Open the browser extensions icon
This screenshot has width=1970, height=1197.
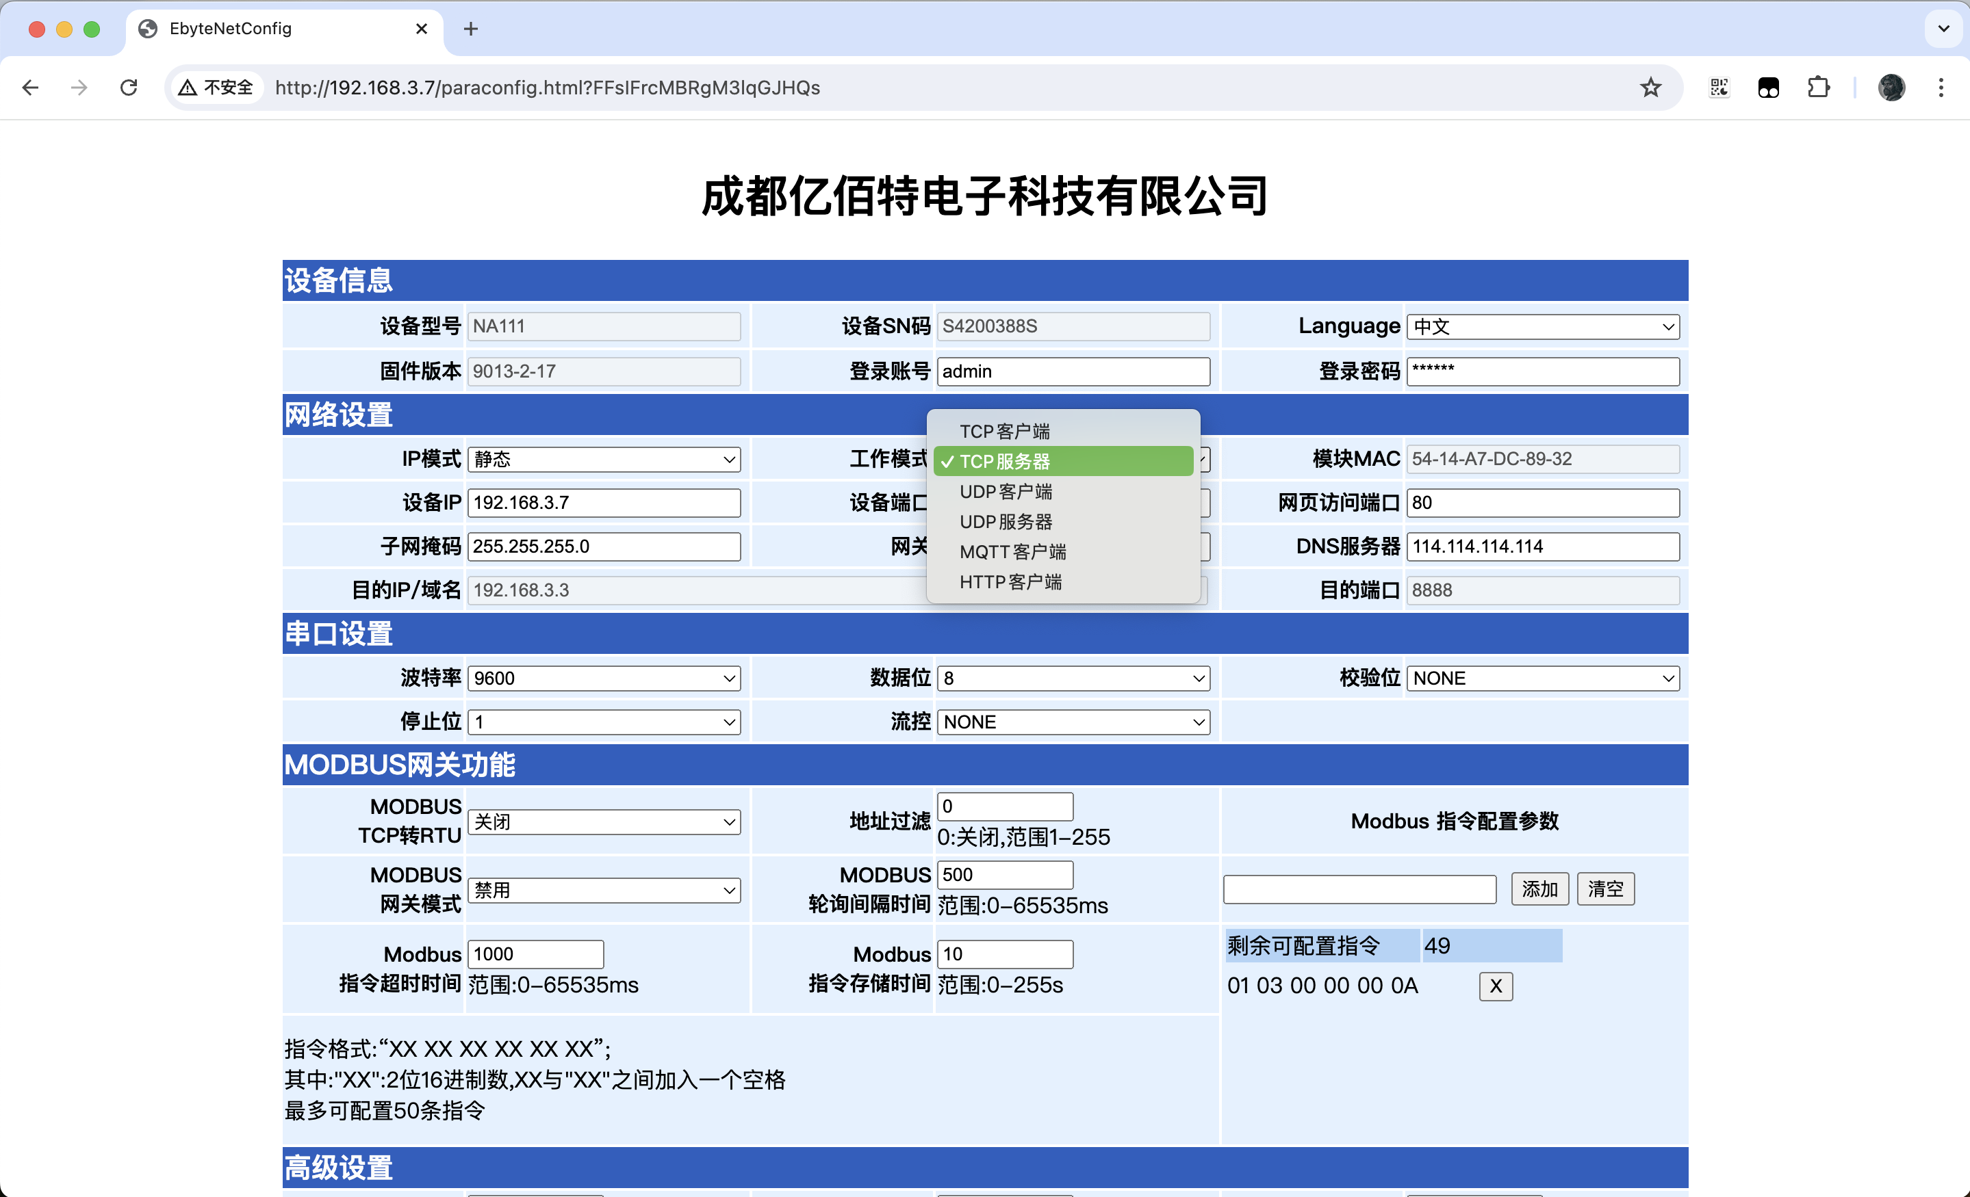coord(1819,87)
